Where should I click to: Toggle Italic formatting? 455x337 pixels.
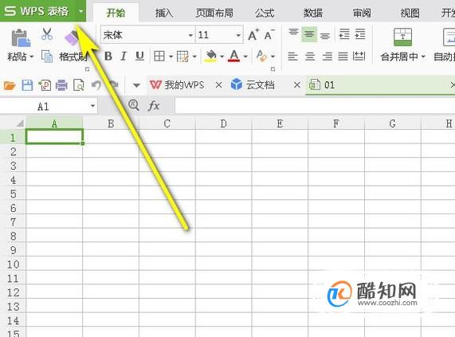(x=124, y=57)
